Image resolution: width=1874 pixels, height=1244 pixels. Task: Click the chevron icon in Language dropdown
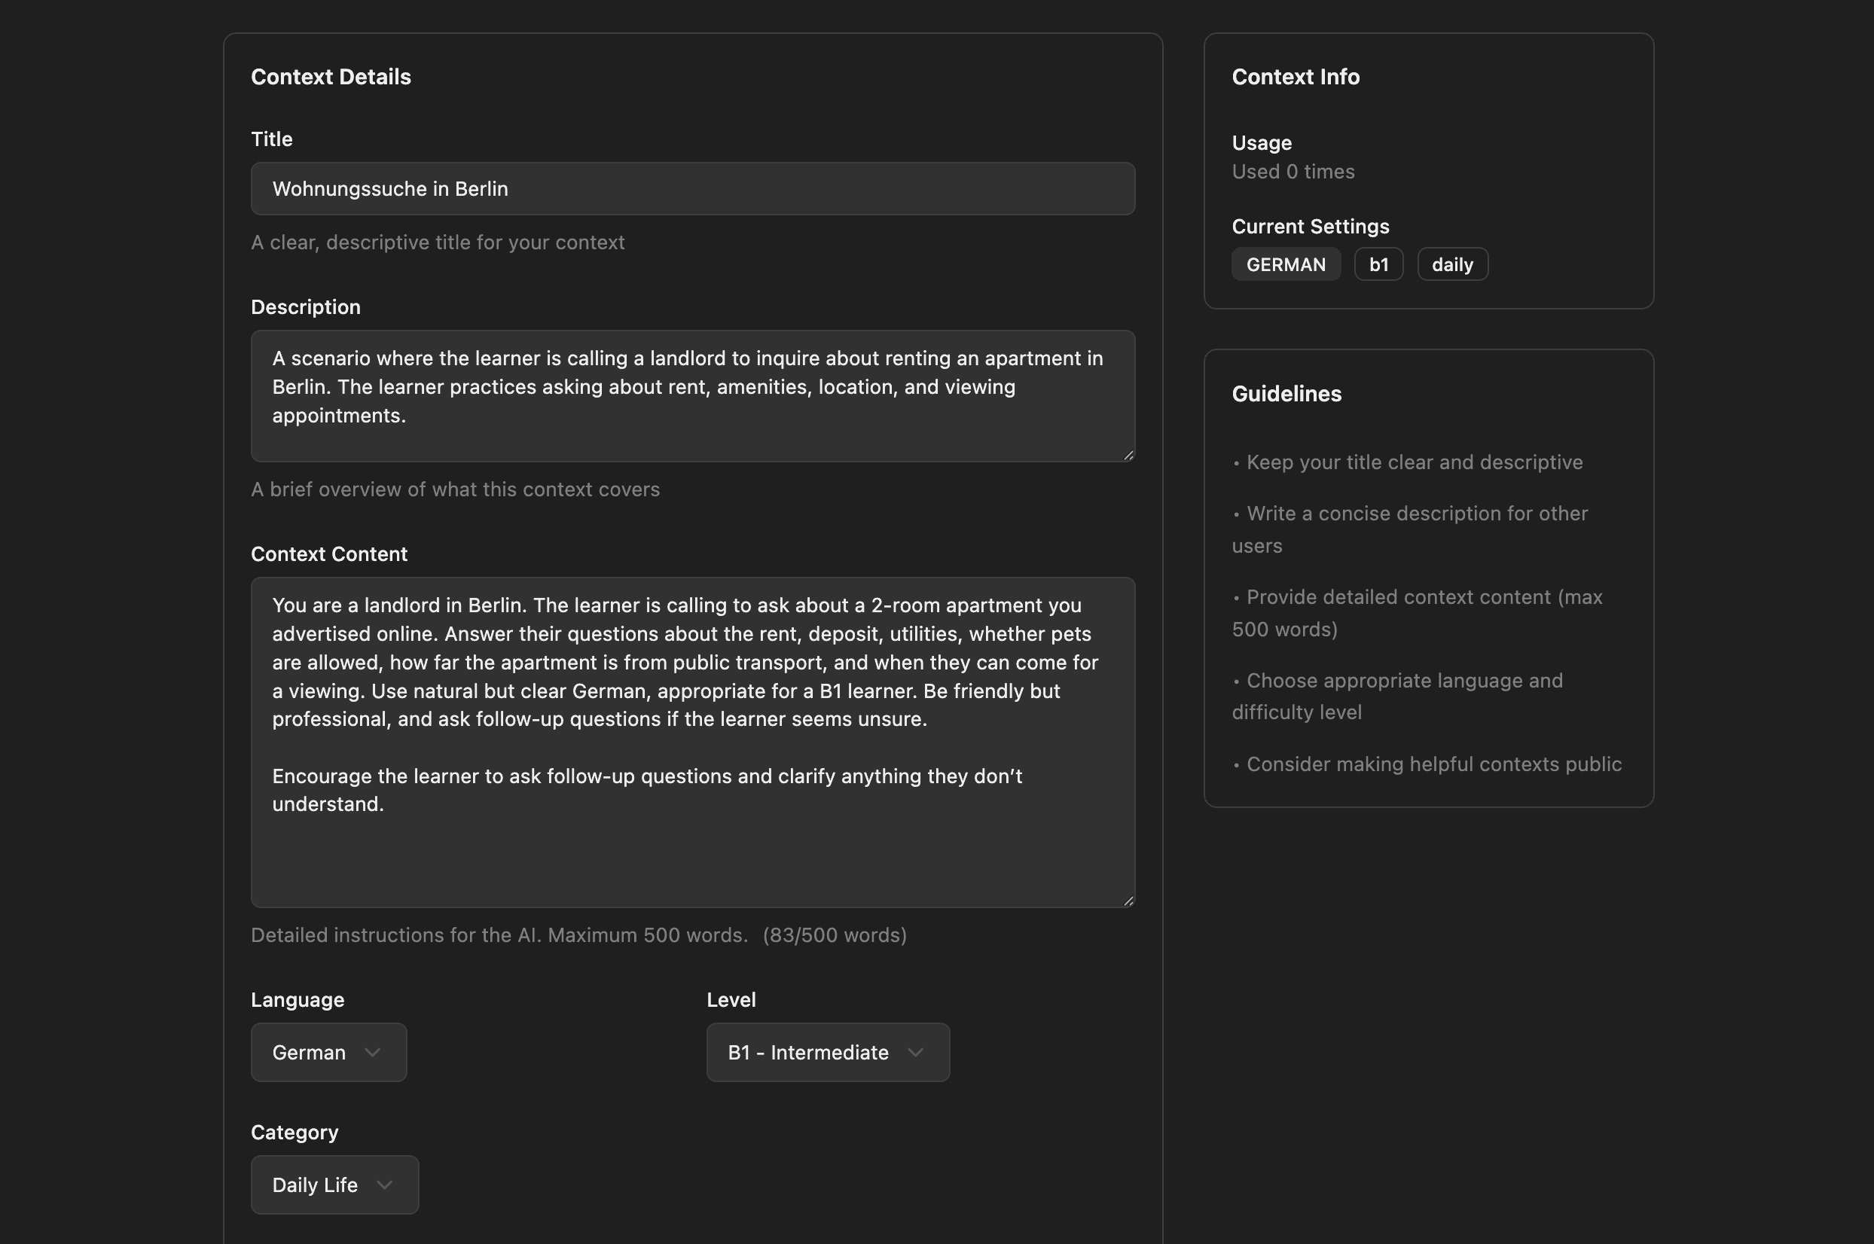tap(372, 1052)
